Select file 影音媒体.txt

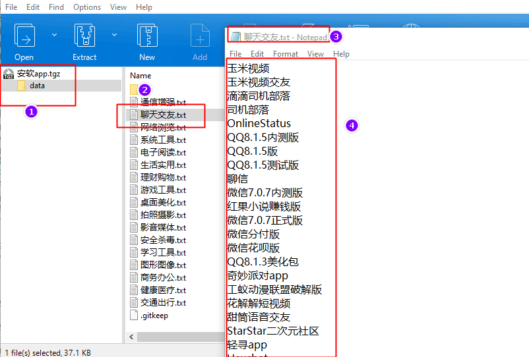[x=163, y=227]
